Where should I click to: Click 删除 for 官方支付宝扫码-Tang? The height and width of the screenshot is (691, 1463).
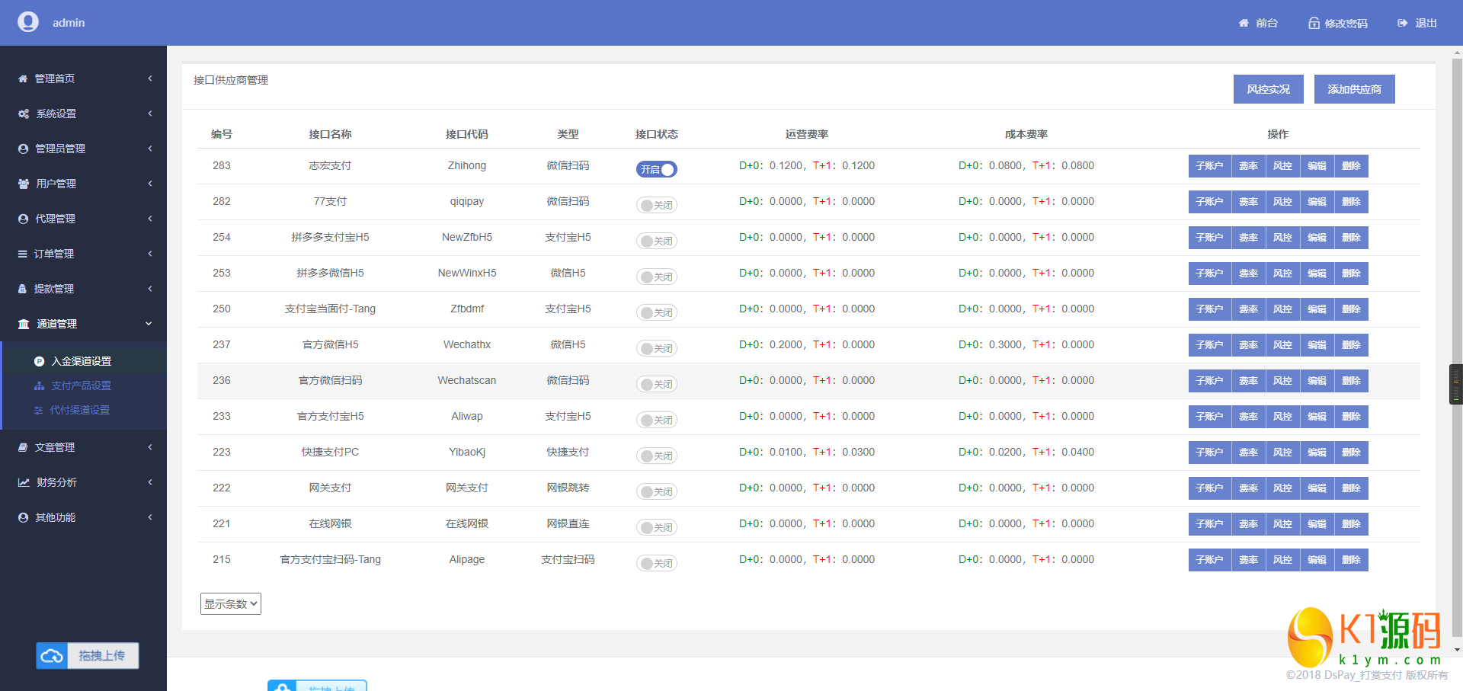click(x=1351, y=560)
